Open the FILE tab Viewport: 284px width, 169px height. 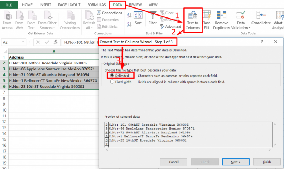tap(9, 5)
